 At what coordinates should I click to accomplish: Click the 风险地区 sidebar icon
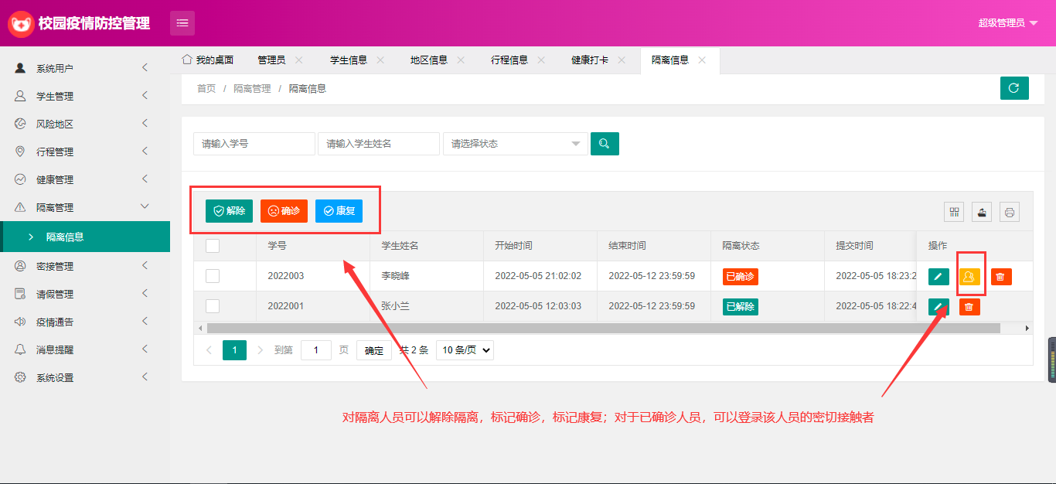pyautogui.click(x=20, y=124)
